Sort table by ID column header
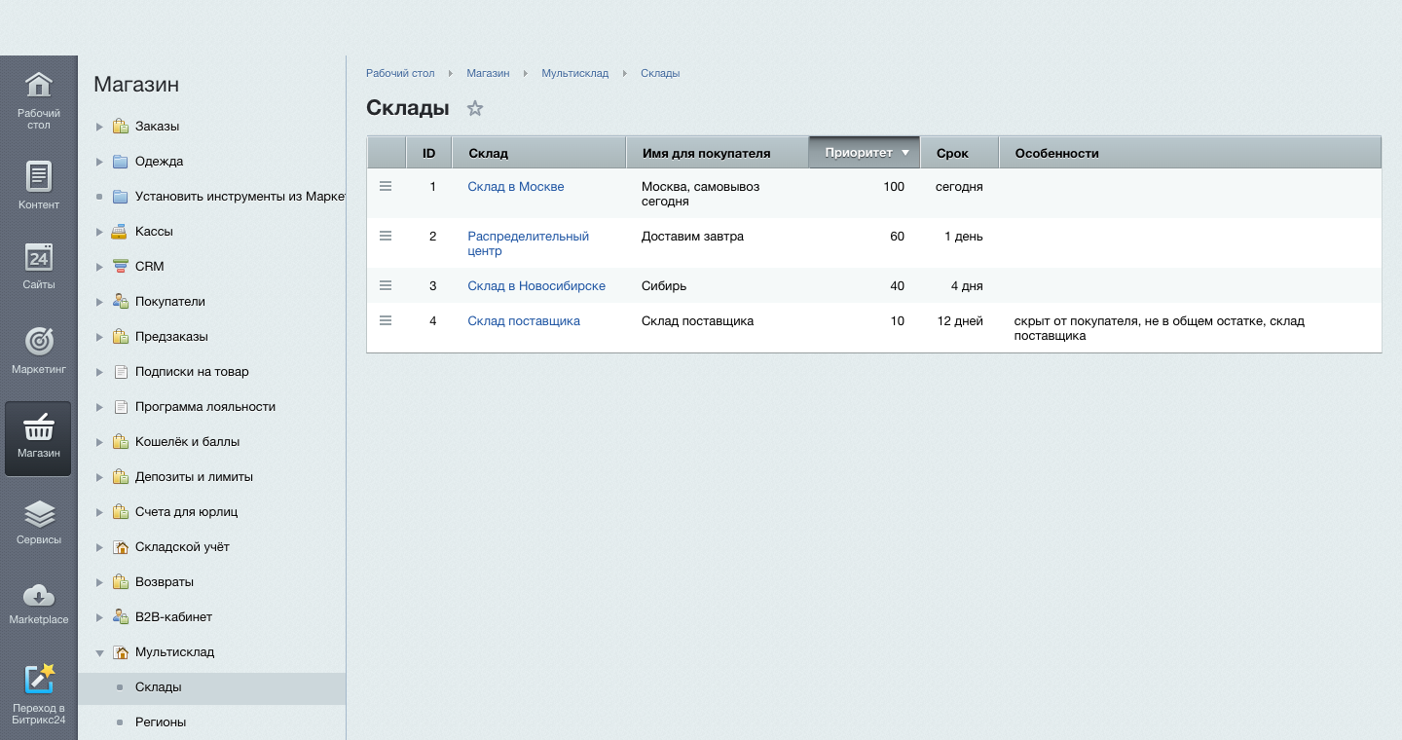The height and width of the screenshot is (740, 1402). click(x=428, y=153)
